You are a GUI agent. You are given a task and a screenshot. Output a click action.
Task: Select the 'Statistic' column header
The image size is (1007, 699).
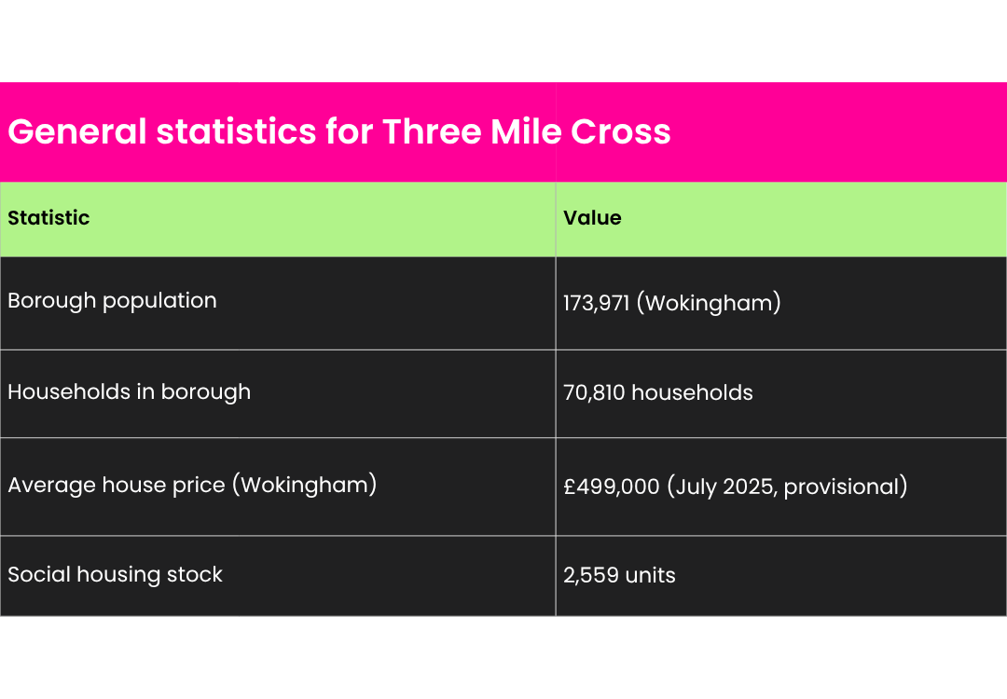(x=48, y=218)
